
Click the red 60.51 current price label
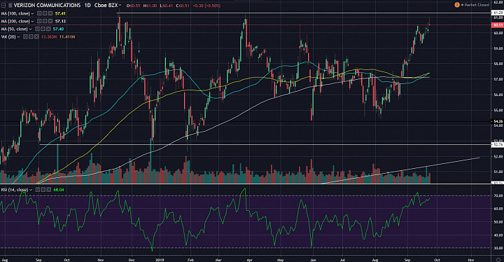click(498, 25)
